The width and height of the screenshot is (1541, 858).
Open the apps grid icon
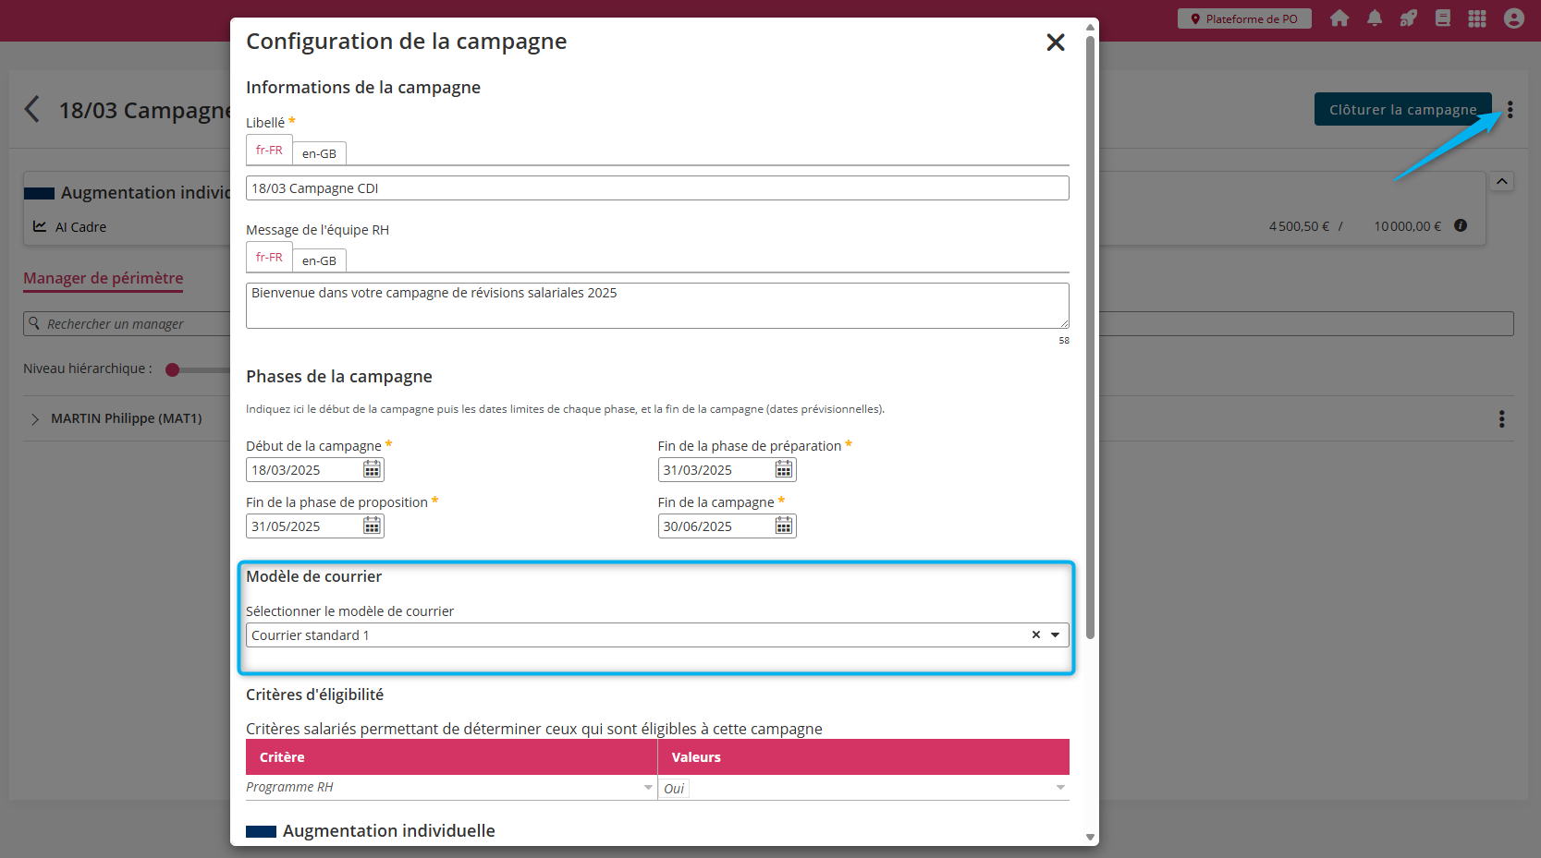click(x=1477, y=18)
